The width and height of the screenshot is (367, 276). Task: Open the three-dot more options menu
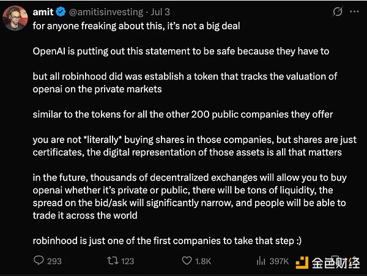click(354, 12)
